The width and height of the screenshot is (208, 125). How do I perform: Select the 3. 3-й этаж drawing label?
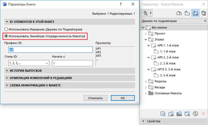[x=168, y=75]
